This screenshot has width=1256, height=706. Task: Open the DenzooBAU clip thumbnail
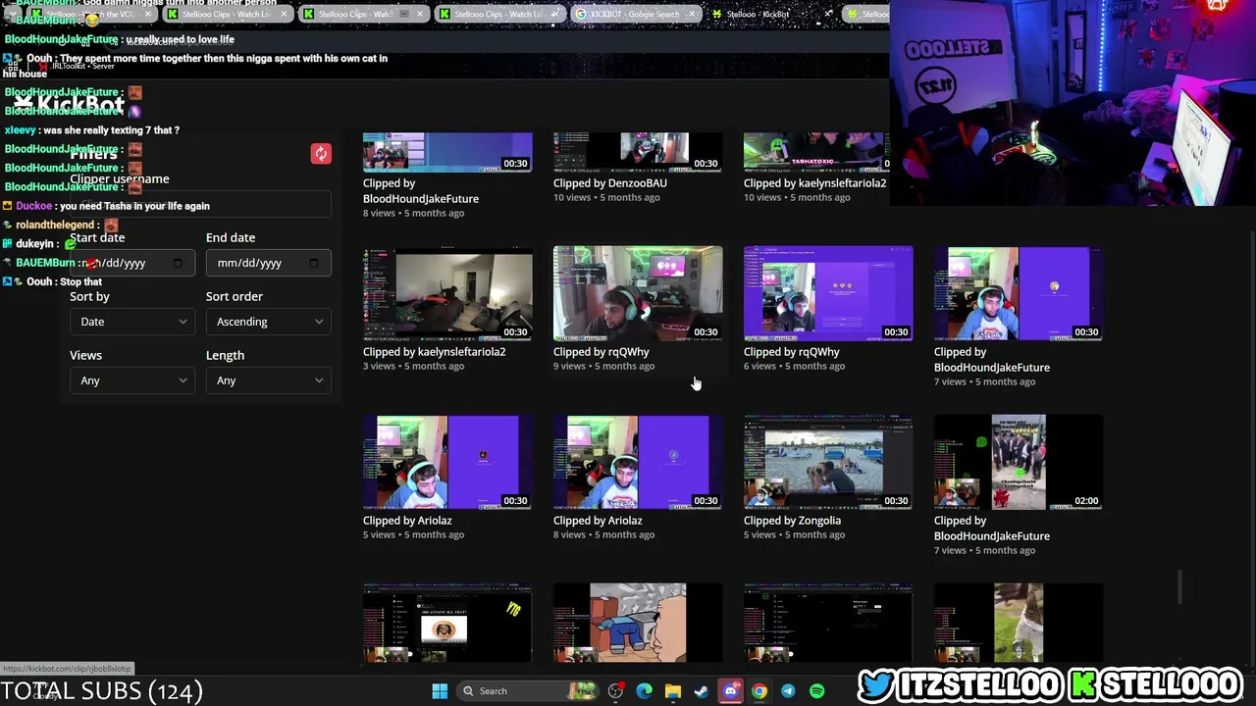coord(638,152)
